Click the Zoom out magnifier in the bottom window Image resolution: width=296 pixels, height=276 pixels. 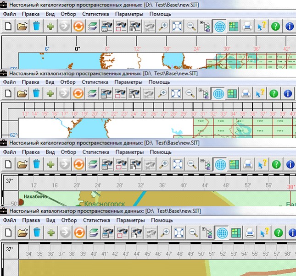(190, 233)
